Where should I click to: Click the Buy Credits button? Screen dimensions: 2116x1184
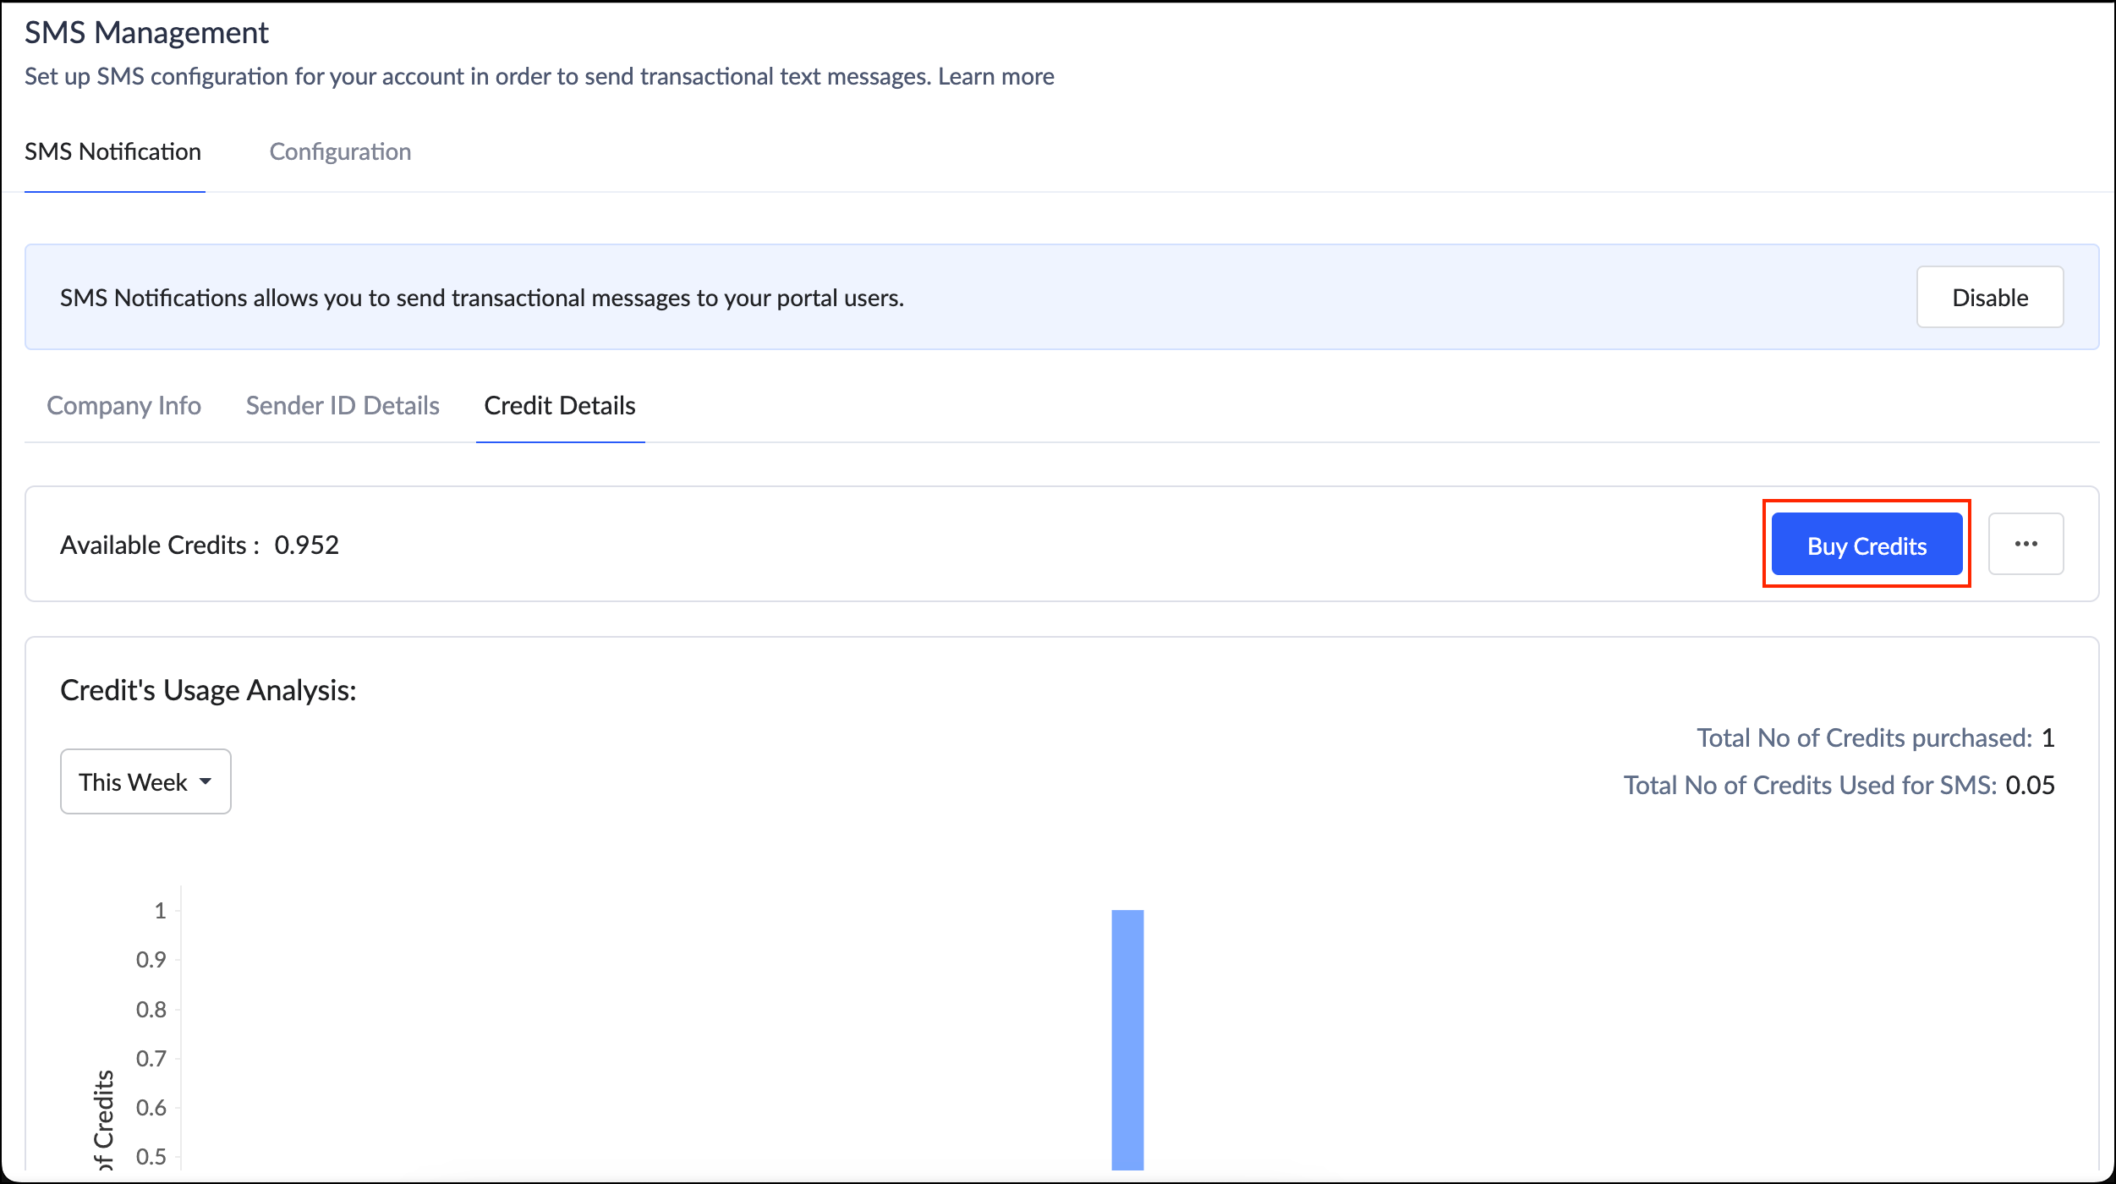coord(1866,545)
